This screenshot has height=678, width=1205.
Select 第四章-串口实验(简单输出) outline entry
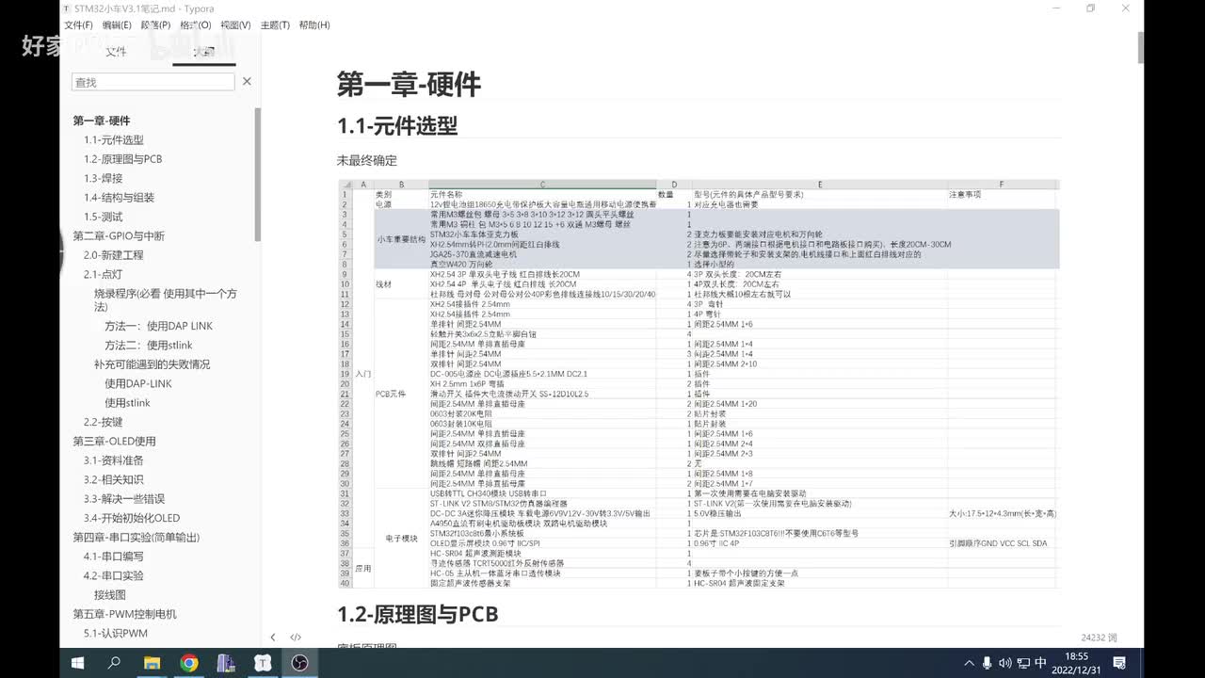click(x=137, y=538)
